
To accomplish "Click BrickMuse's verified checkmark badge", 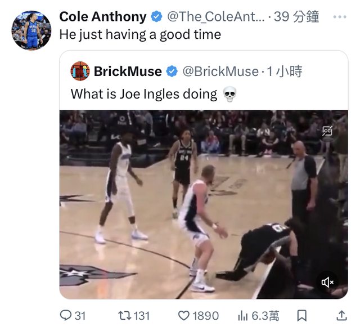I will point(173,71).
